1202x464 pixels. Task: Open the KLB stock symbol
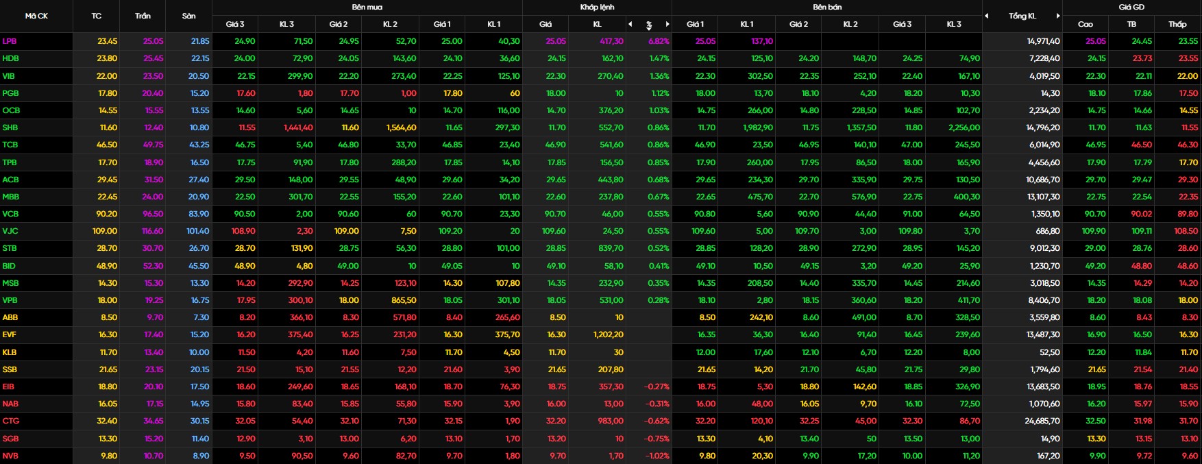point(10,352)
